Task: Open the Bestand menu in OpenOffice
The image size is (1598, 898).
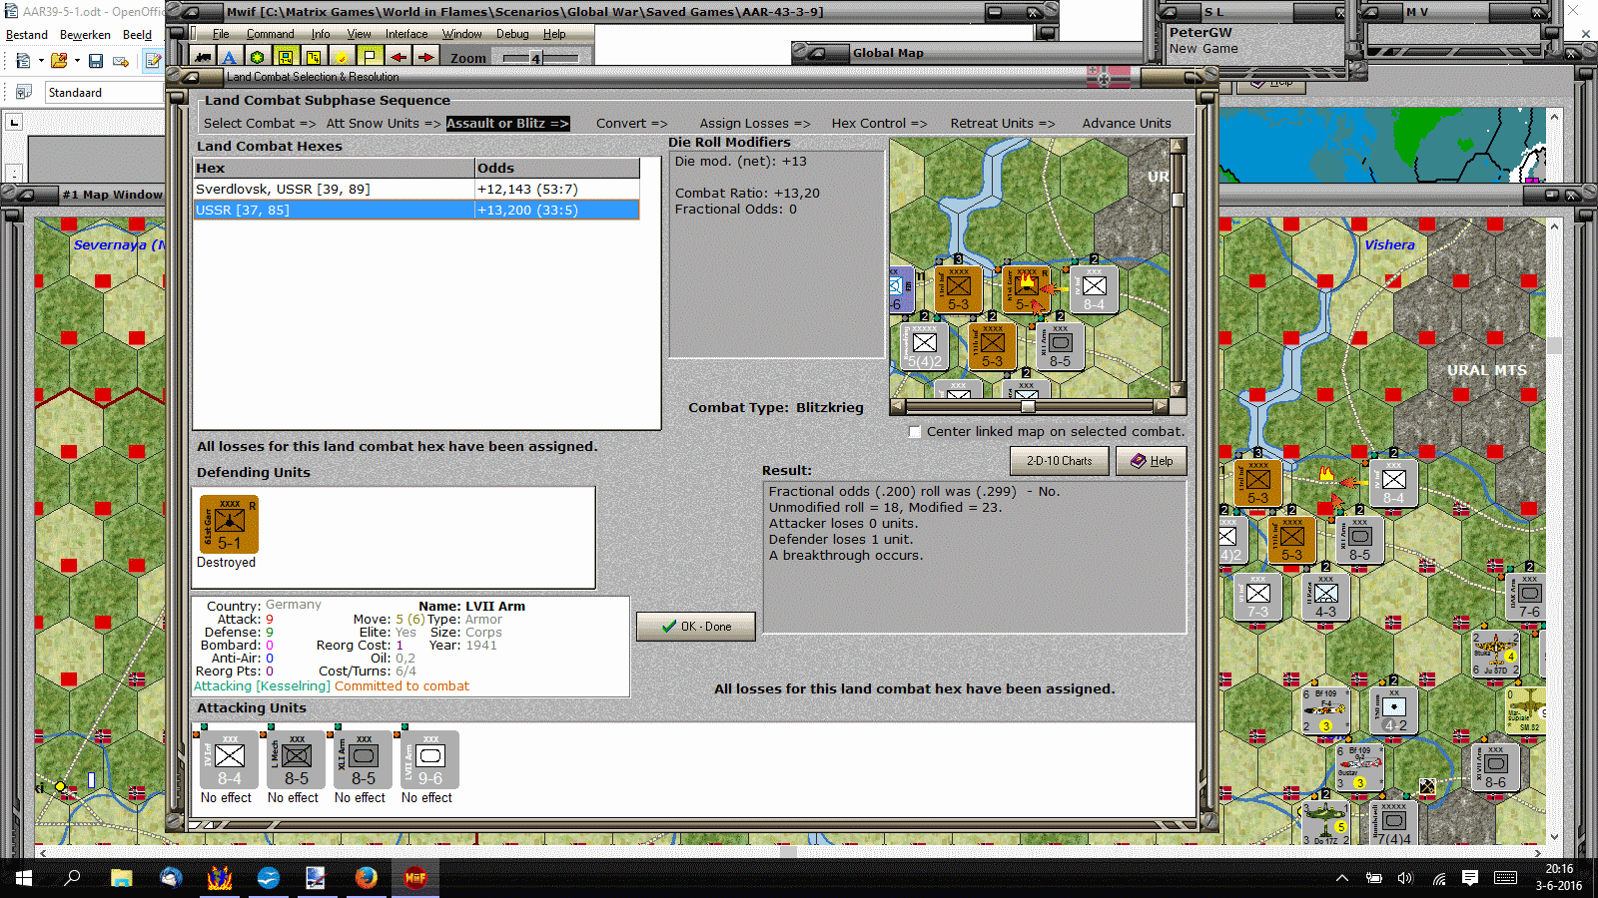Action: click(x=27, y=35)
